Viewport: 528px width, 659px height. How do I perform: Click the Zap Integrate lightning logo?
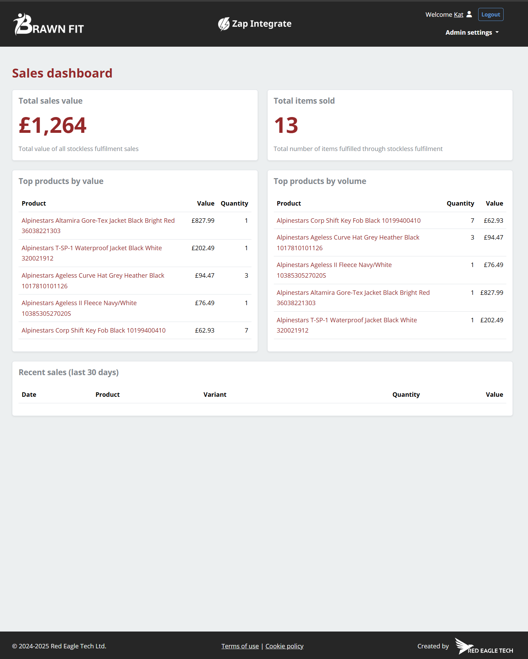pyautogui.click(x=224, y=24)
